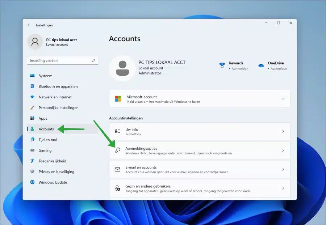Viewport: 326px width, 225px height.
Task: Click the back arrow next to Instellingen
Action: coord(29,25)
